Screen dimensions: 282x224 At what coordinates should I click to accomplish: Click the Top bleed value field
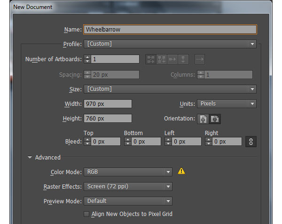[x=106, y=141]
